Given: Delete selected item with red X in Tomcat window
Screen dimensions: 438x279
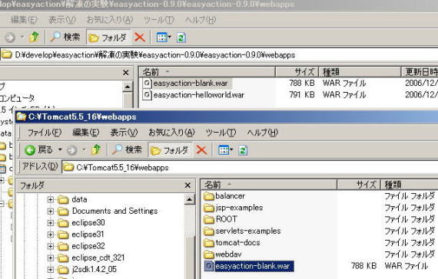Looking at the screenshot, I should click(201, 150).
